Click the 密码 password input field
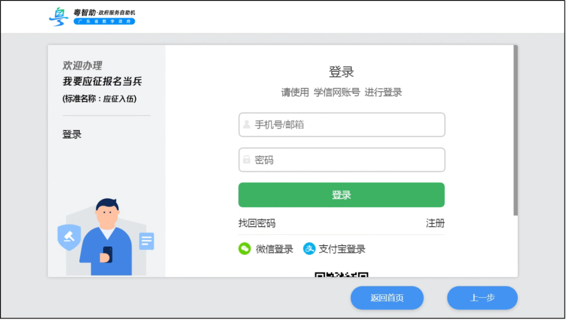This screenshot has height=320, width=566. 342,159
